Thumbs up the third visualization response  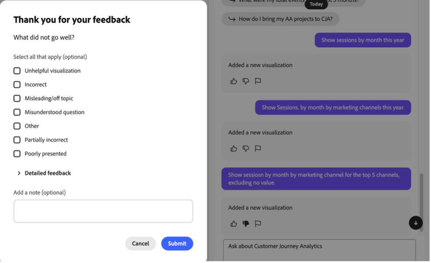point(234,223)
